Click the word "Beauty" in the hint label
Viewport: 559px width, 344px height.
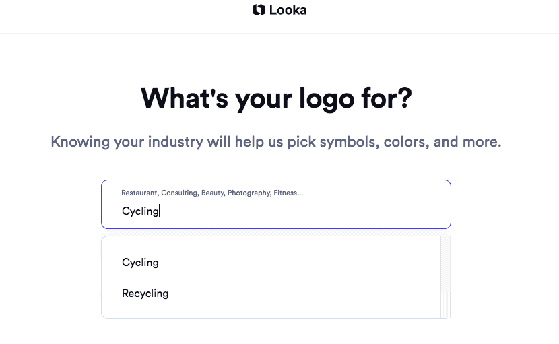click(x=212, y=193)
